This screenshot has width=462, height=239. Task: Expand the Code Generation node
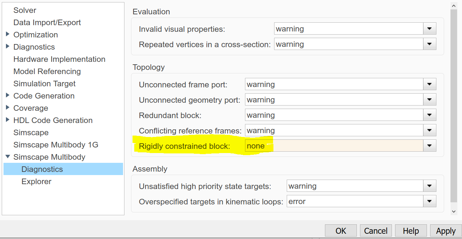pos(8,96)
